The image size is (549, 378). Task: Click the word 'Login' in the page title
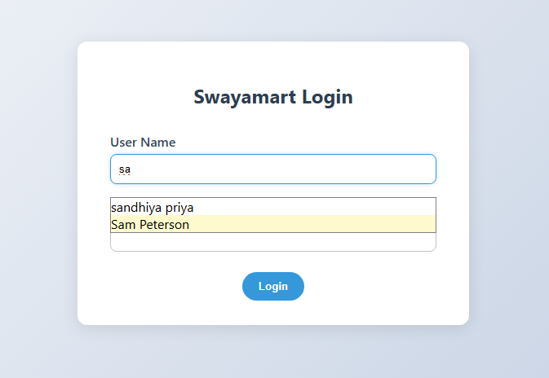coord(327,97)
